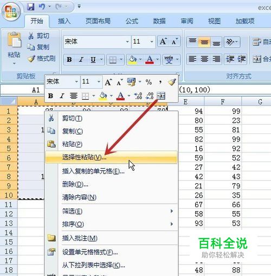Viewport: 271px width, 276px height.
Task: Increase indent in ribbon
Action: click(x=242, y=59)
